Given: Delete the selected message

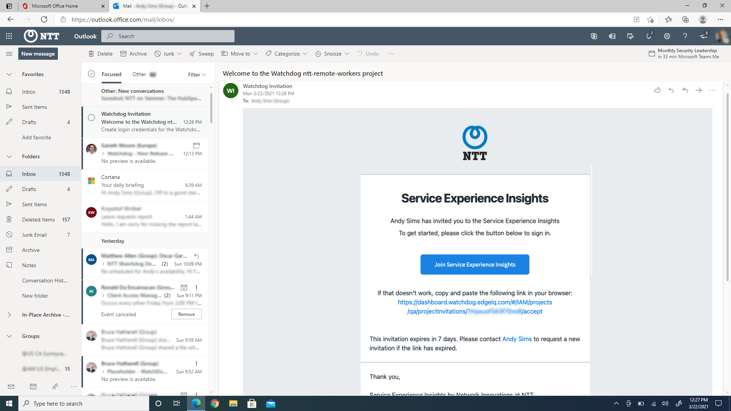Looking at the screenshot, I should tap(101, 54).
